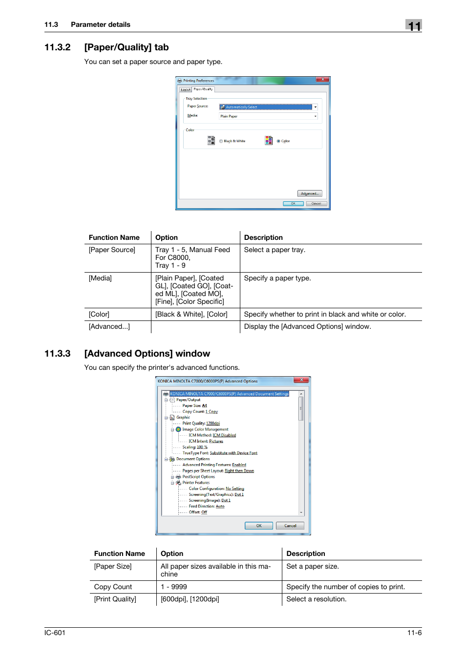466x660 pixels.
Task: Collapse the Graphic tree node
Action: pos(166,418)
